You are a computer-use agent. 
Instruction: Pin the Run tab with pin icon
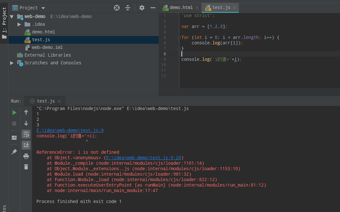point(14,152)
